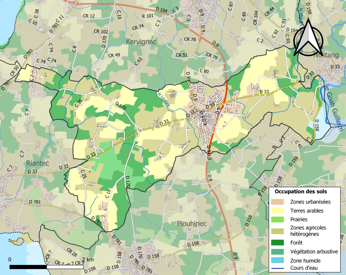Click the 'CR 50' road label
This screenshot has height=275, width=346.
pyautogui.click(x=14, y=71)
